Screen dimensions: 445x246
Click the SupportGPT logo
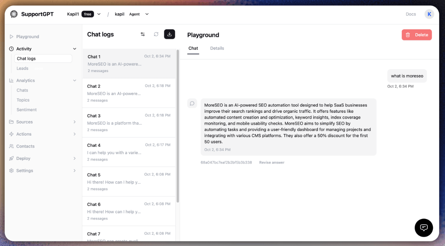pos(14,14)
